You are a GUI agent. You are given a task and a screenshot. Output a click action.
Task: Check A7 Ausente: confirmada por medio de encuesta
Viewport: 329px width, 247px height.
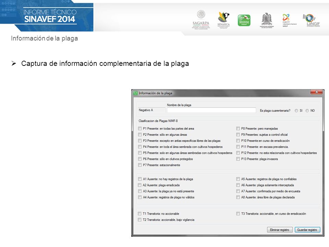[x=238, y=191]
